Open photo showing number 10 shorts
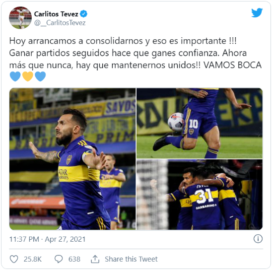Image resolution: width=273 pixels, height=271 pixels. [x=200, y=123]
